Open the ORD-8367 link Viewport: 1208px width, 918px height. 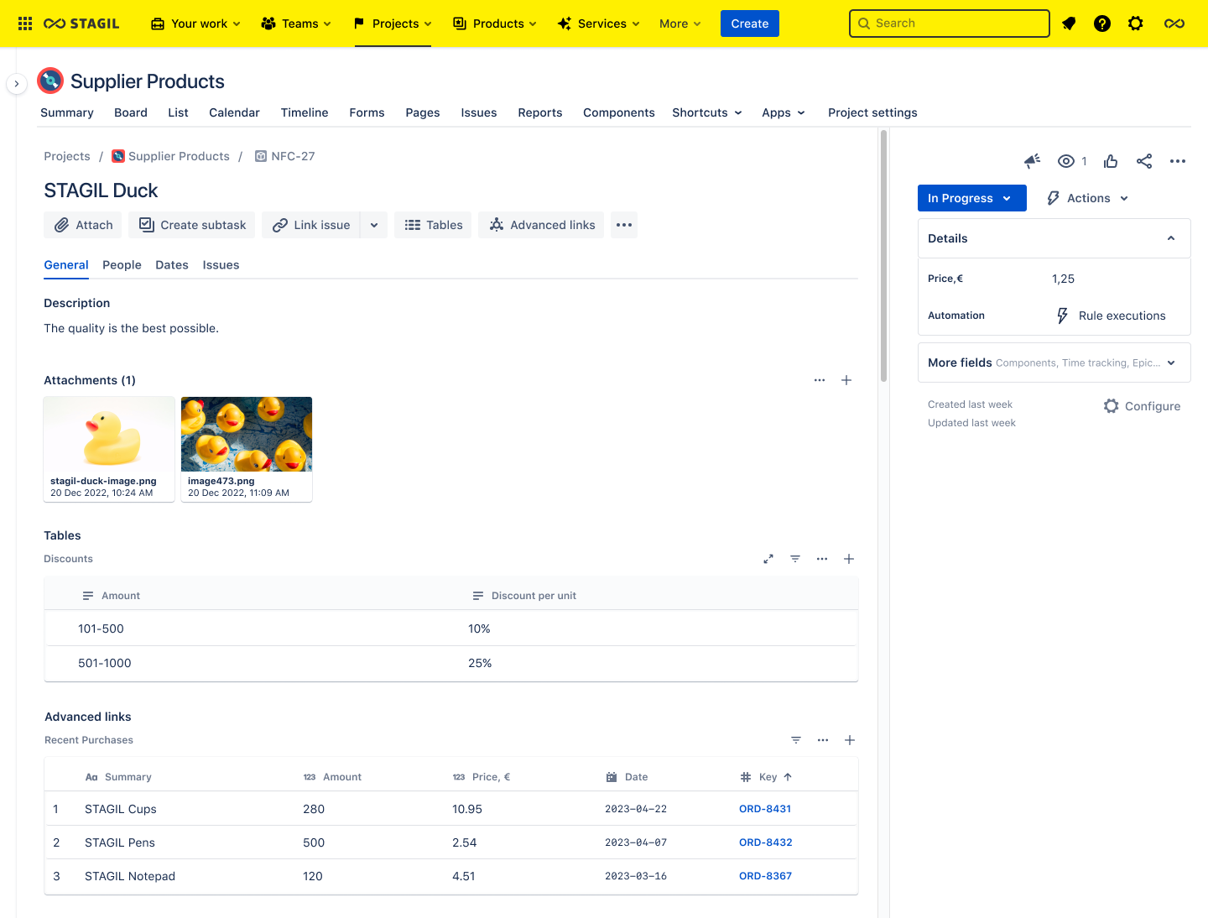pyautogui.click(x=765, y=876)
